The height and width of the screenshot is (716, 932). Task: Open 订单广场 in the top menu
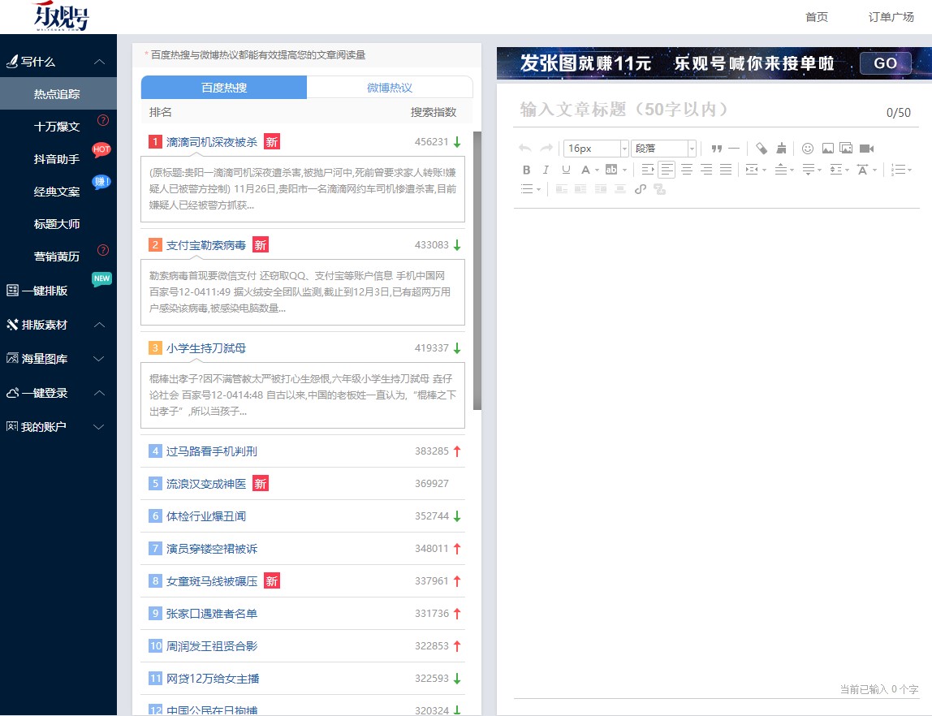click(x=891, y=16)
